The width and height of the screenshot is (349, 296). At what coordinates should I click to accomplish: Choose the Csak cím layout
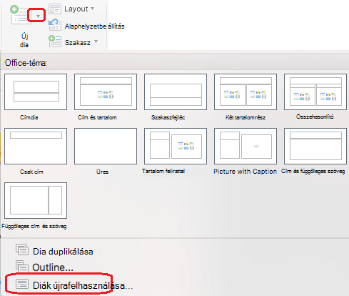point(36,146)
